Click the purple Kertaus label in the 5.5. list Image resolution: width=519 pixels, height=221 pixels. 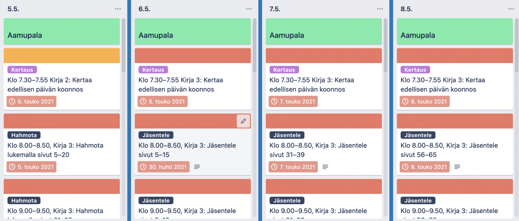pos(22,69)
